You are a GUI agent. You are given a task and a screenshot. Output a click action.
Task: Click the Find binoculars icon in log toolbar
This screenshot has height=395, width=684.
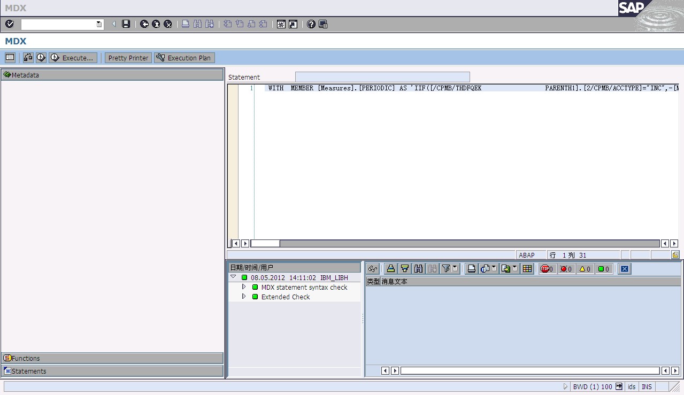[x=418, y=269]
